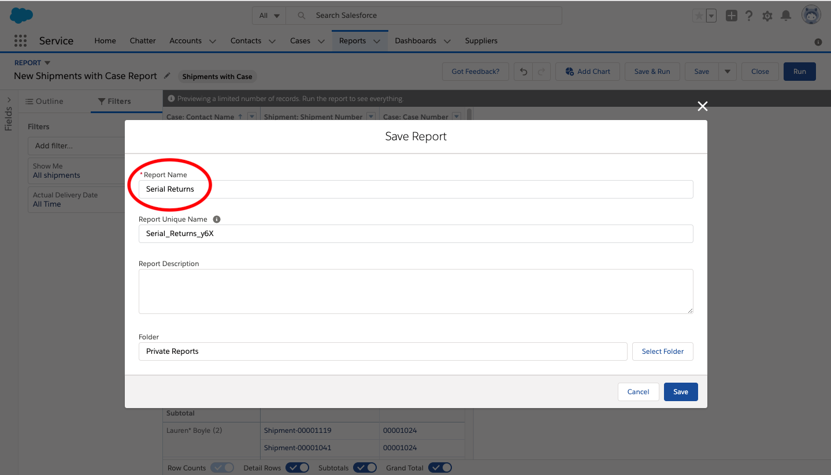The width and height of the screenshot is (831, 475).
Task: Expand the Reports tab chevron
Action: click(377, 42)
